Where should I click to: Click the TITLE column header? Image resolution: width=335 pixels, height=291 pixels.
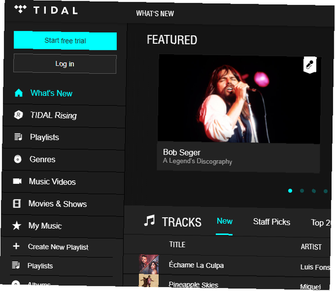[x=177, y=245]
